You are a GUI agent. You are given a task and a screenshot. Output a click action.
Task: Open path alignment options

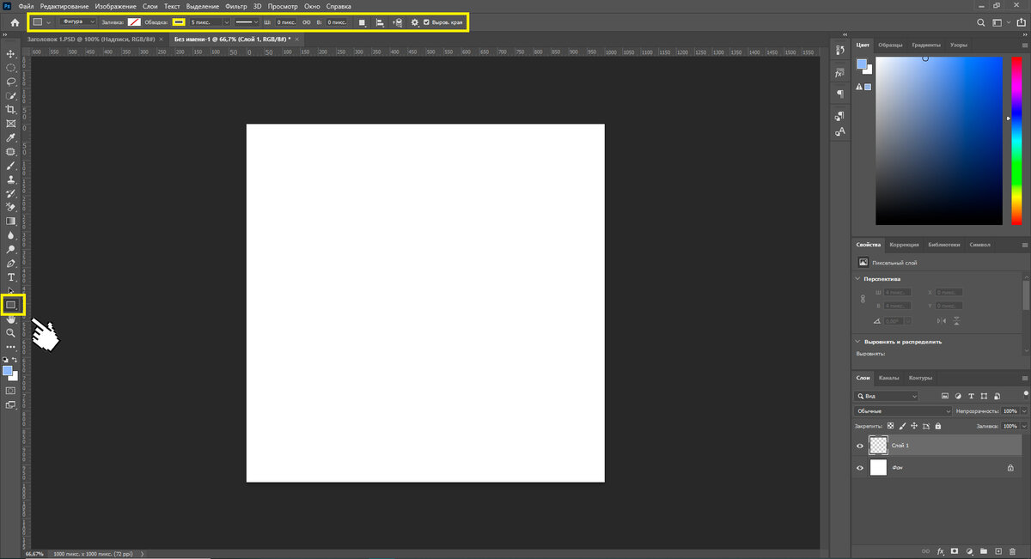[380, 22]
